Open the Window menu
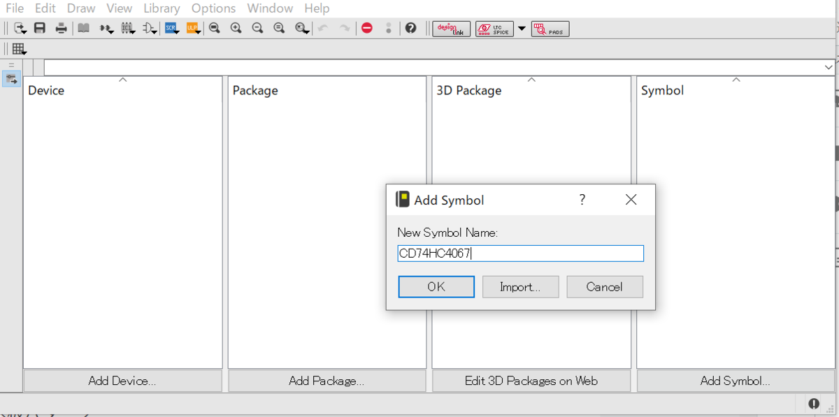Screen dimensions: 839x417 [270, 8]
